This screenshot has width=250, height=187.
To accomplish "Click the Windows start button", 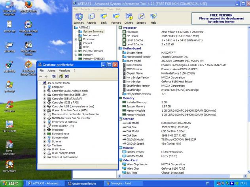I will click(11, 183).
